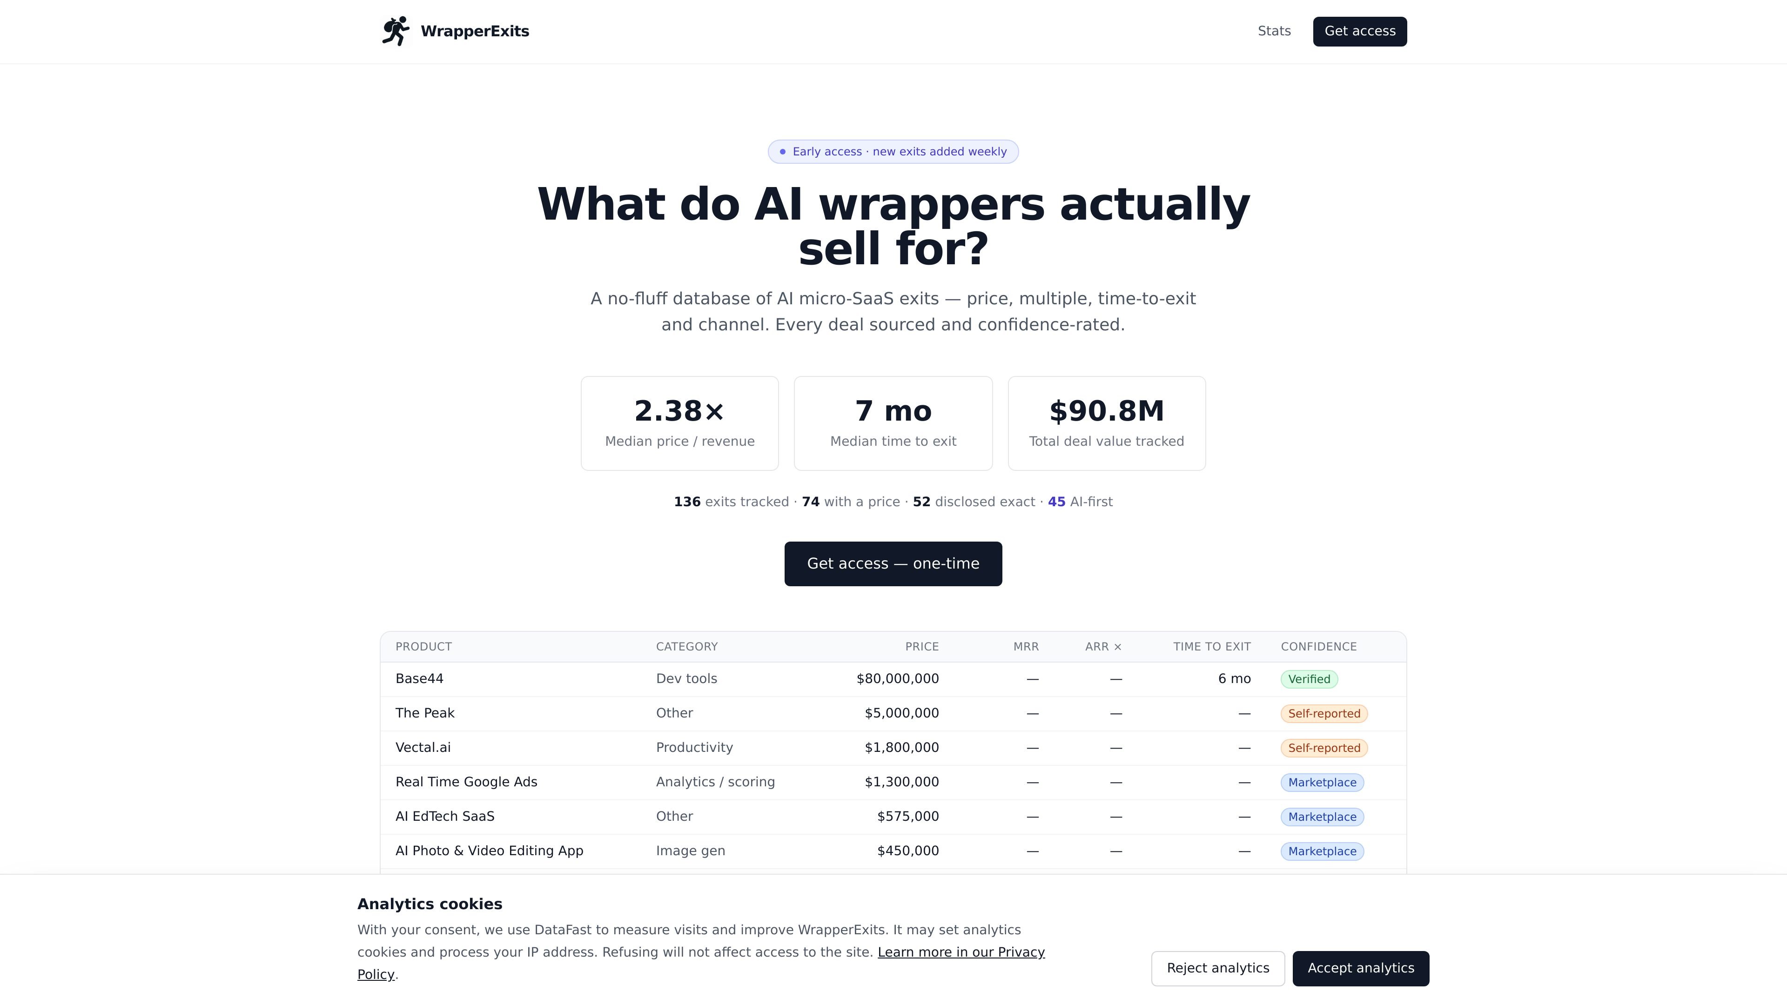Select the AI Photo & Video Editing App row
Screen dimensions: 1787x1005
893,851
